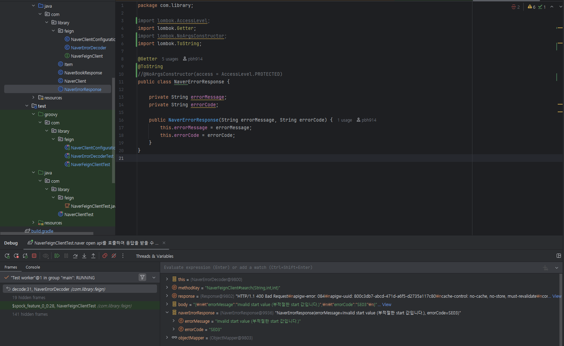Show the 19 hidden frames

click(29, 297)
